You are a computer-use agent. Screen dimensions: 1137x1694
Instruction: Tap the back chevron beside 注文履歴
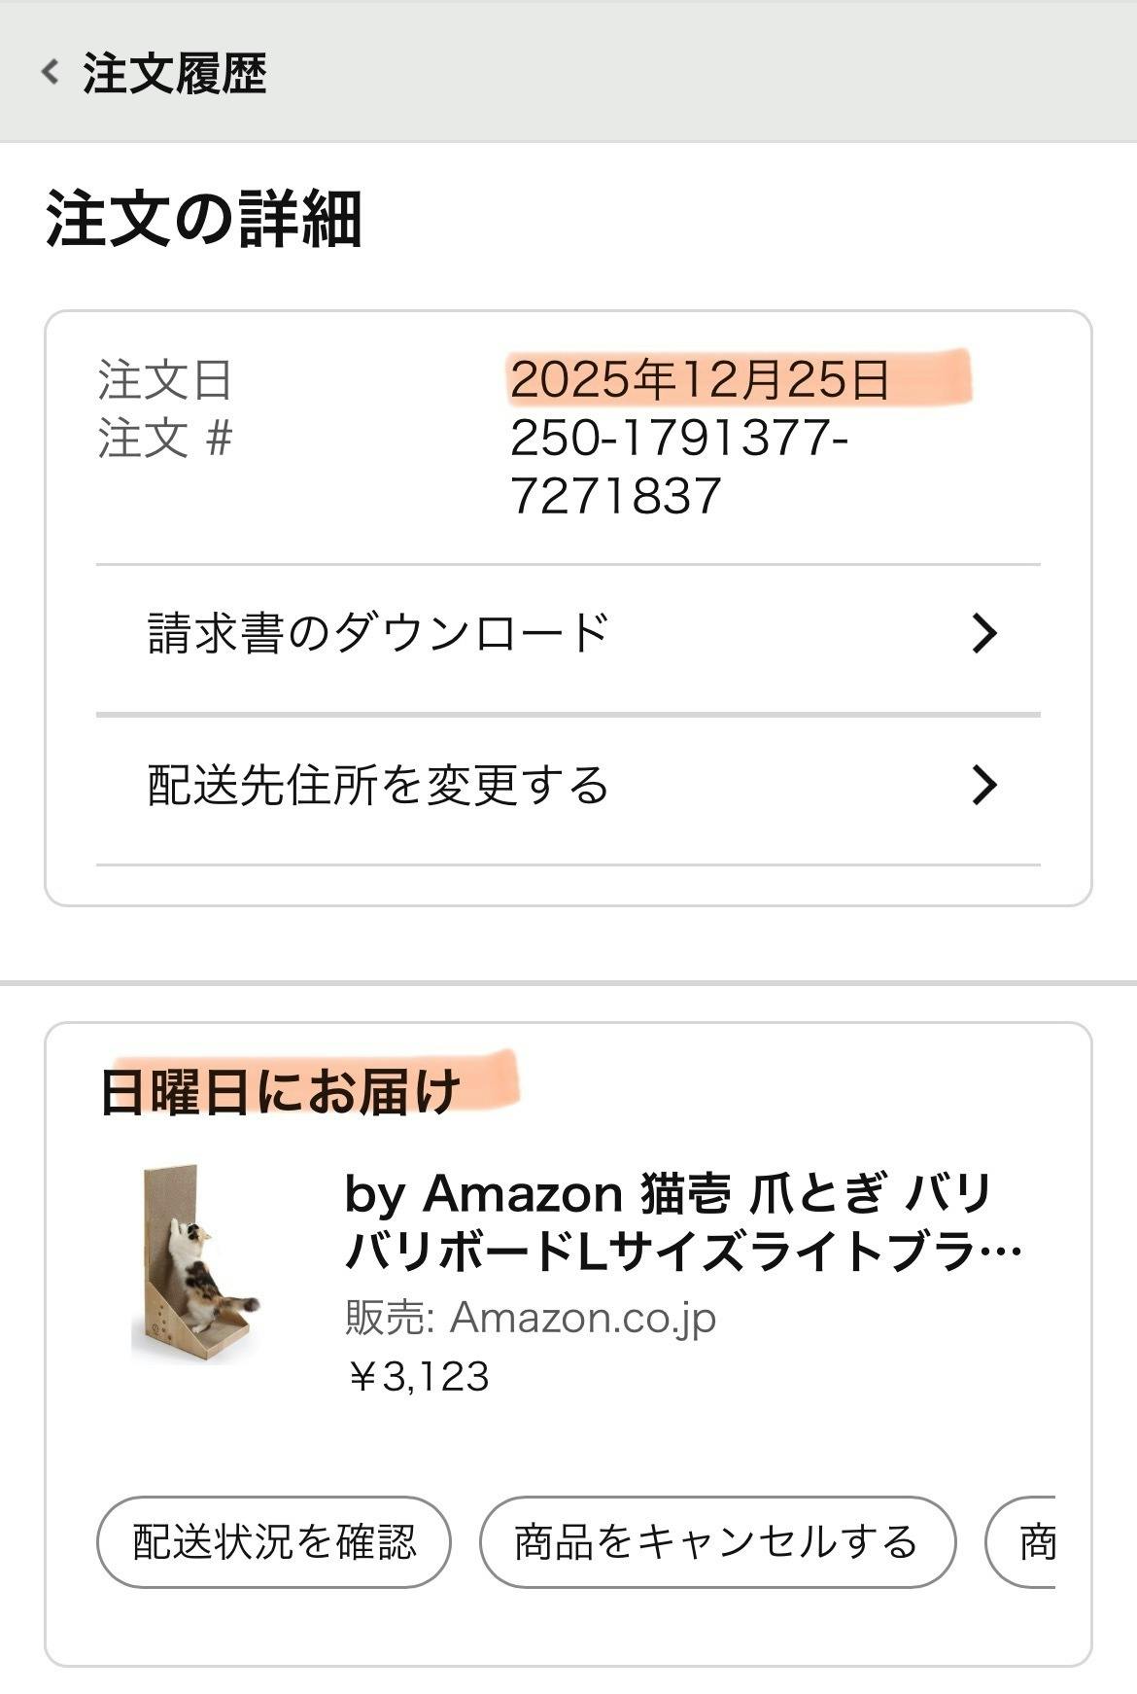51,72
